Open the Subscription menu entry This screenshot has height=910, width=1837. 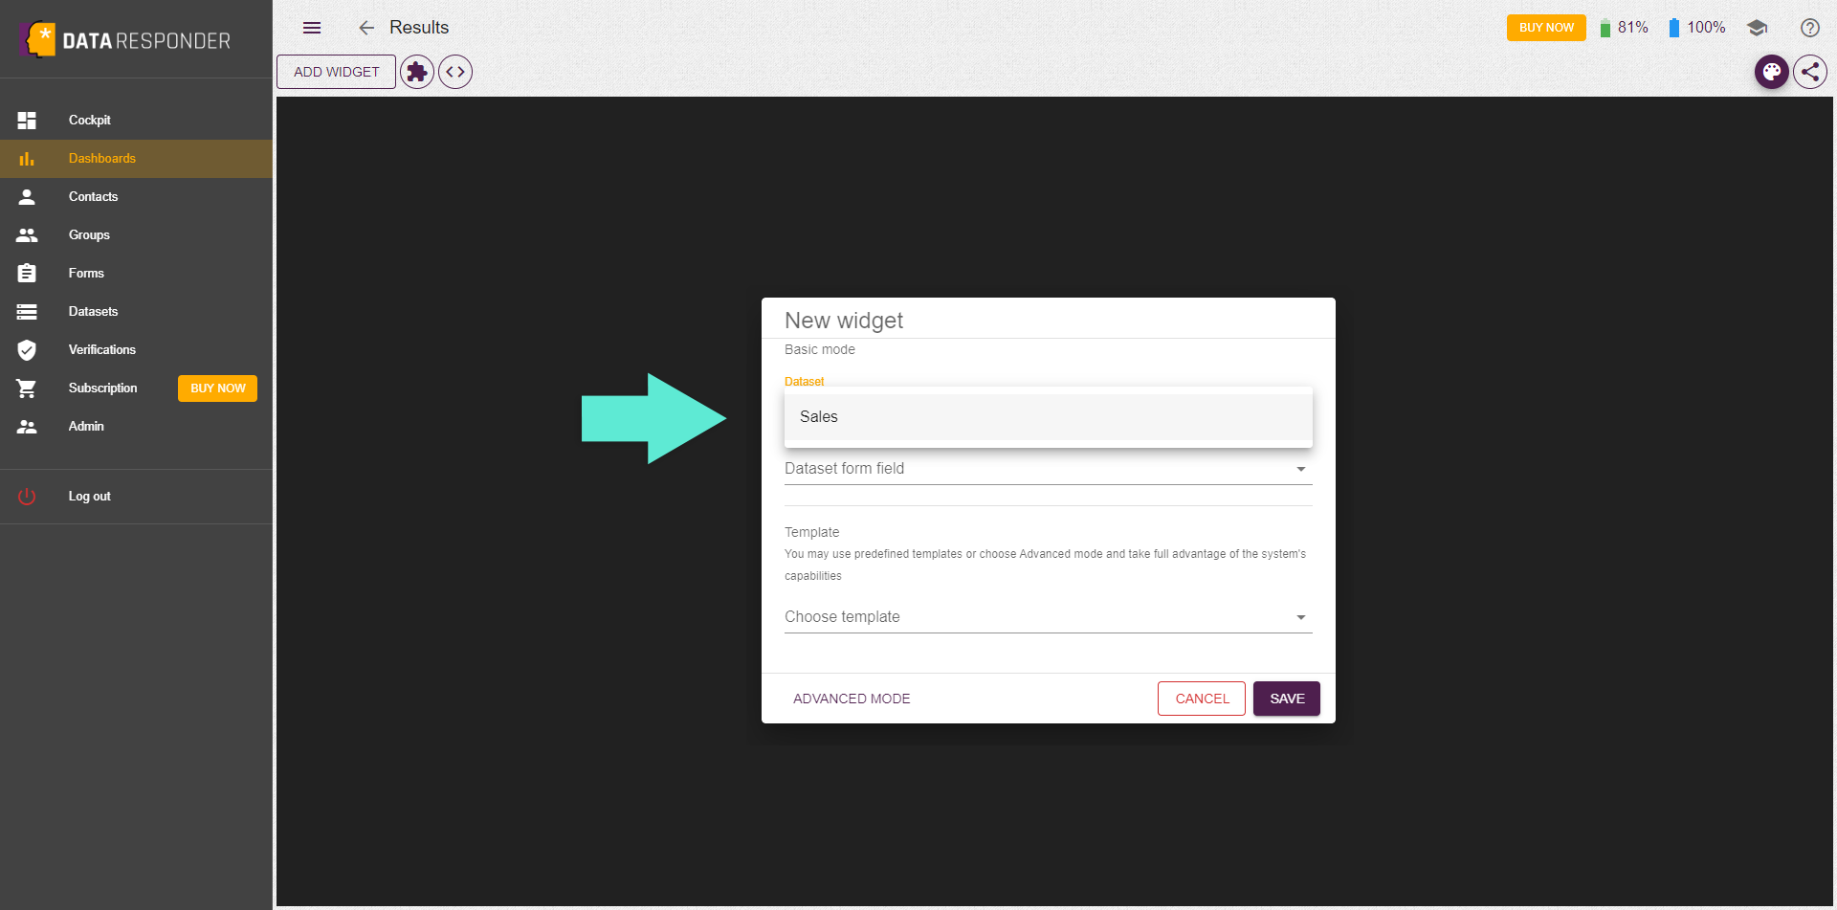(102, 388)
